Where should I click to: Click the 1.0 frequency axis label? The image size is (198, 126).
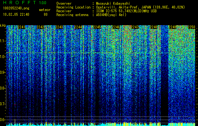pos(2,57)
